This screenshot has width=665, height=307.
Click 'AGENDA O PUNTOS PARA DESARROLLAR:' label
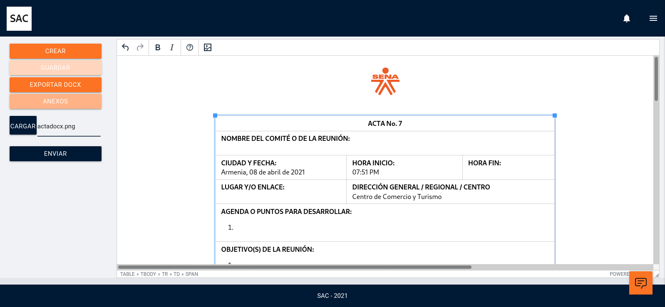(x=286, y=211)
